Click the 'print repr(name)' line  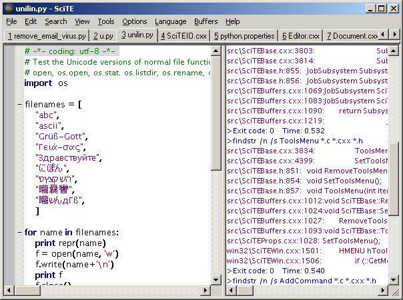pyautogui.click(x=71, y=243)
